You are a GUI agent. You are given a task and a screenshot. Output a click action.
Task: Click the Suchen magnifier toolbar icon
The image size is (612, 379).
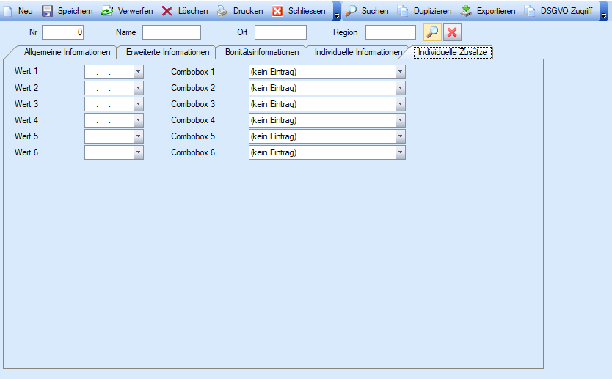coord(351,11)
